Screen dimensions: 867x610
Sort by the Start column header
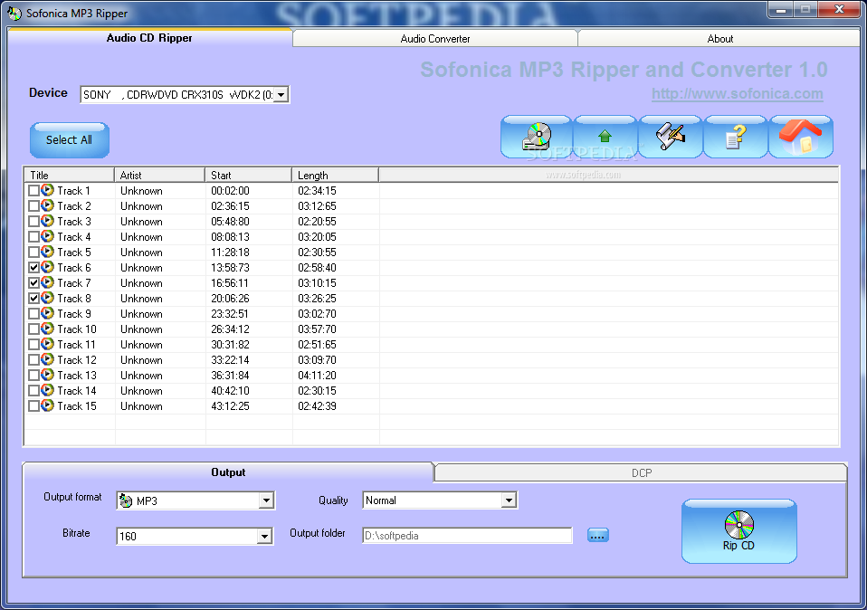[x=248, y=176]
